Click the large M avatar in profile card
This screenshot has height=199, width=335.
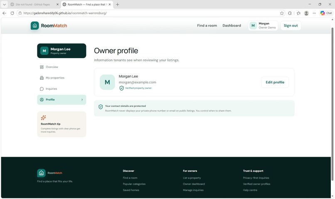click(107, 82)
